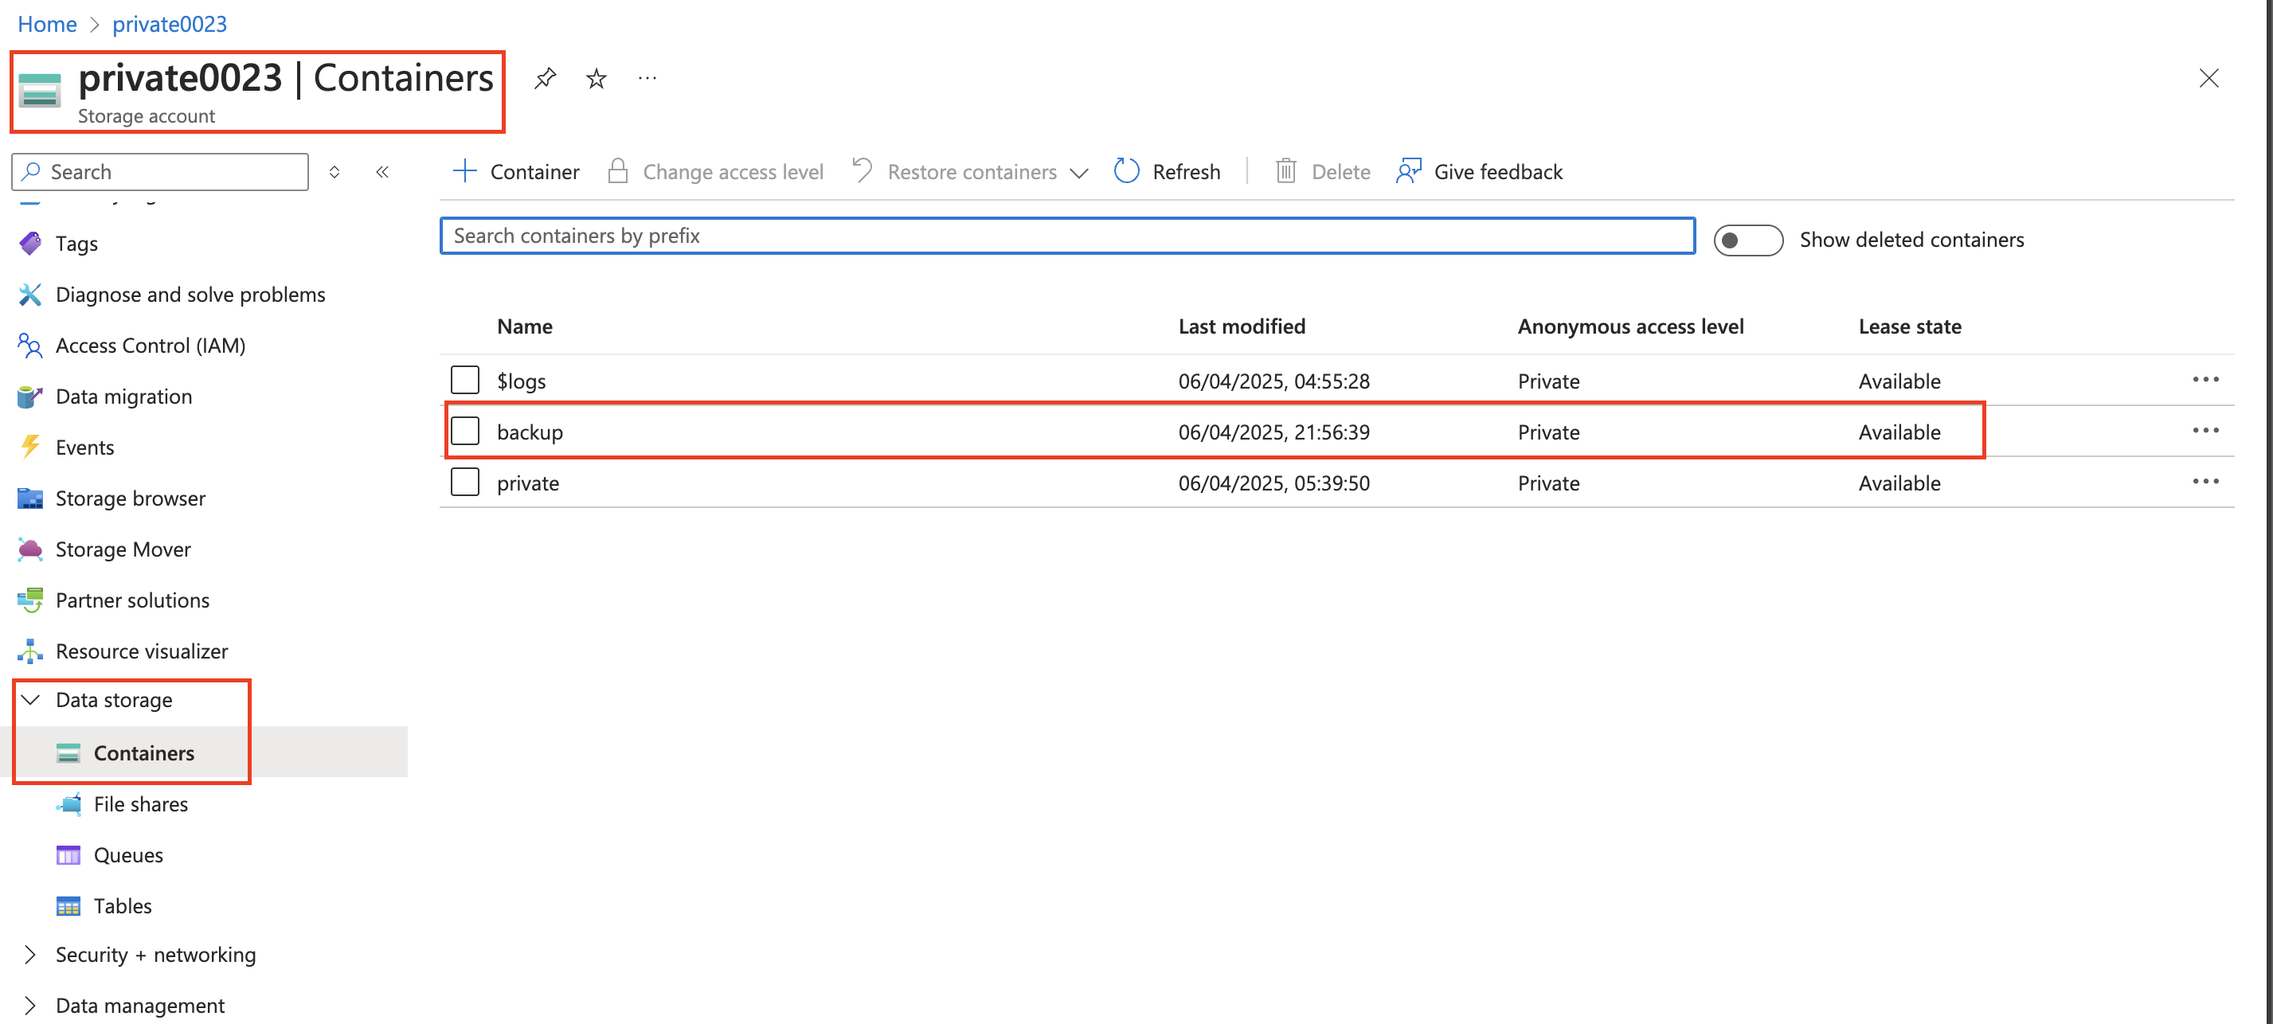Sort by Anonymous access level column
The width and height of the screenshot is (2273, 1024).
pyautogui.click(x=1629, y=327)
